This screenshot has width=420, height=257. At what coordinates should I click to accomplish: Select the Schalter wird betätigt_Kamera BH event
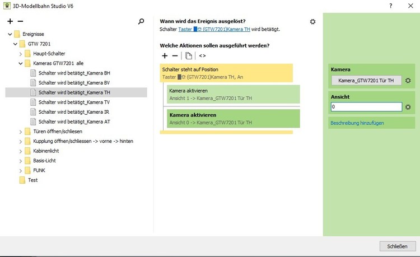pyautogui.click(x=74, y=73)
